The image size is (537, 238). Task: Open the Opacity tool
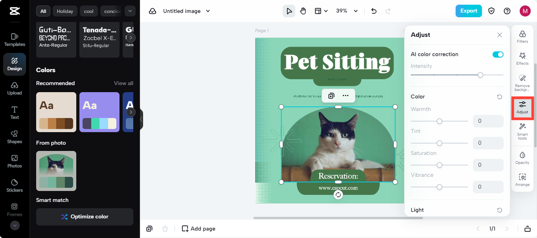pyautogui.click(x=522, y=158)
